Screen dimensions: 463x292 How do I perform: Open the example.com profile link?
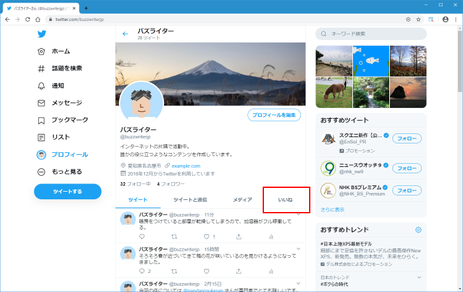pos(186,166)
